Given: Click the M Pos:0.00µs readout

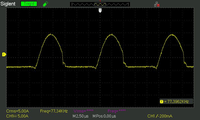Looking at the screenshot, I should [x=104, y=116].
